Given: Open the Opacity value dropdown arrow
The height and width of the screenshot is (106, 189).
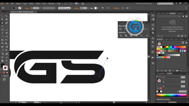Looking at the screenshot, I should coord(88,8).
